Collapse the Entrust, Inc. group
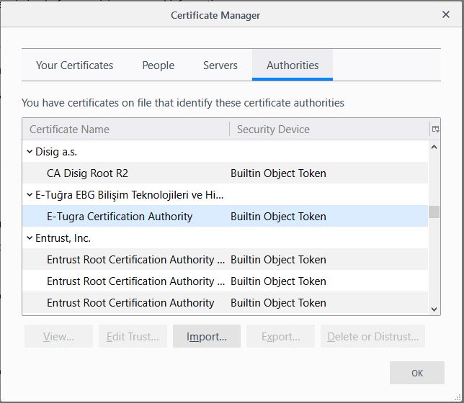This screenshot has height=403, width=464. click(x=30, y=238)
